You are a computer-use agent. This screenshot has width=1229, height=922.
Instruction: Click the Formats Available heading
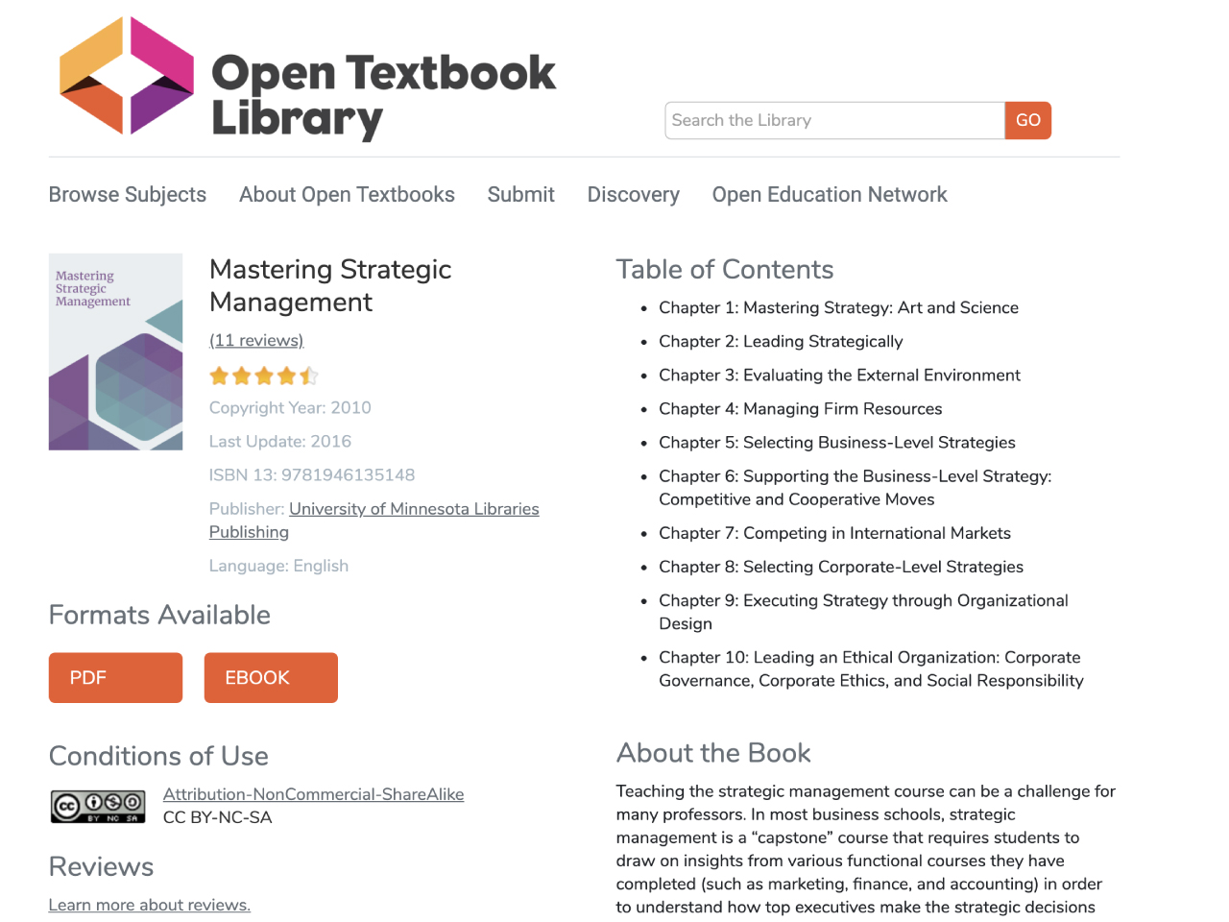159,615
